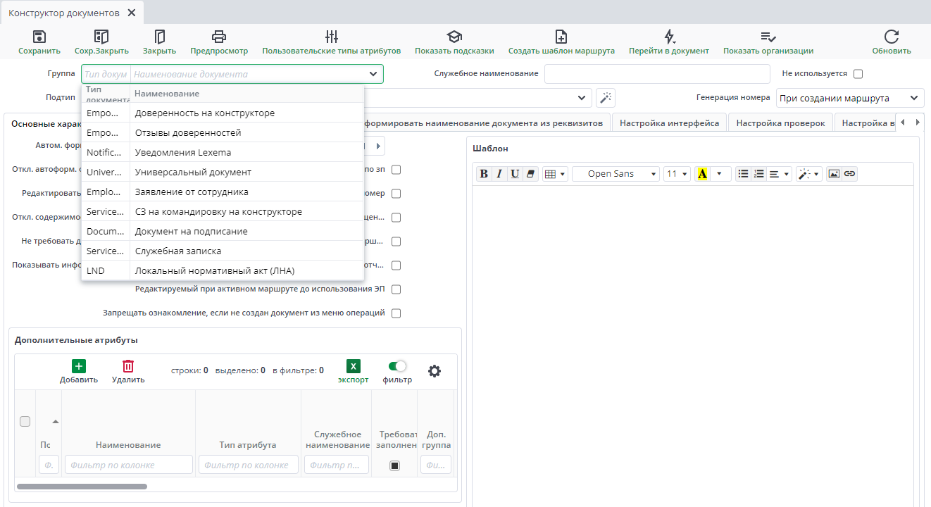This screenshot has width=931, height=507.
Task: Click Создать шаблон маршрута icon
Action: (561, 37)
